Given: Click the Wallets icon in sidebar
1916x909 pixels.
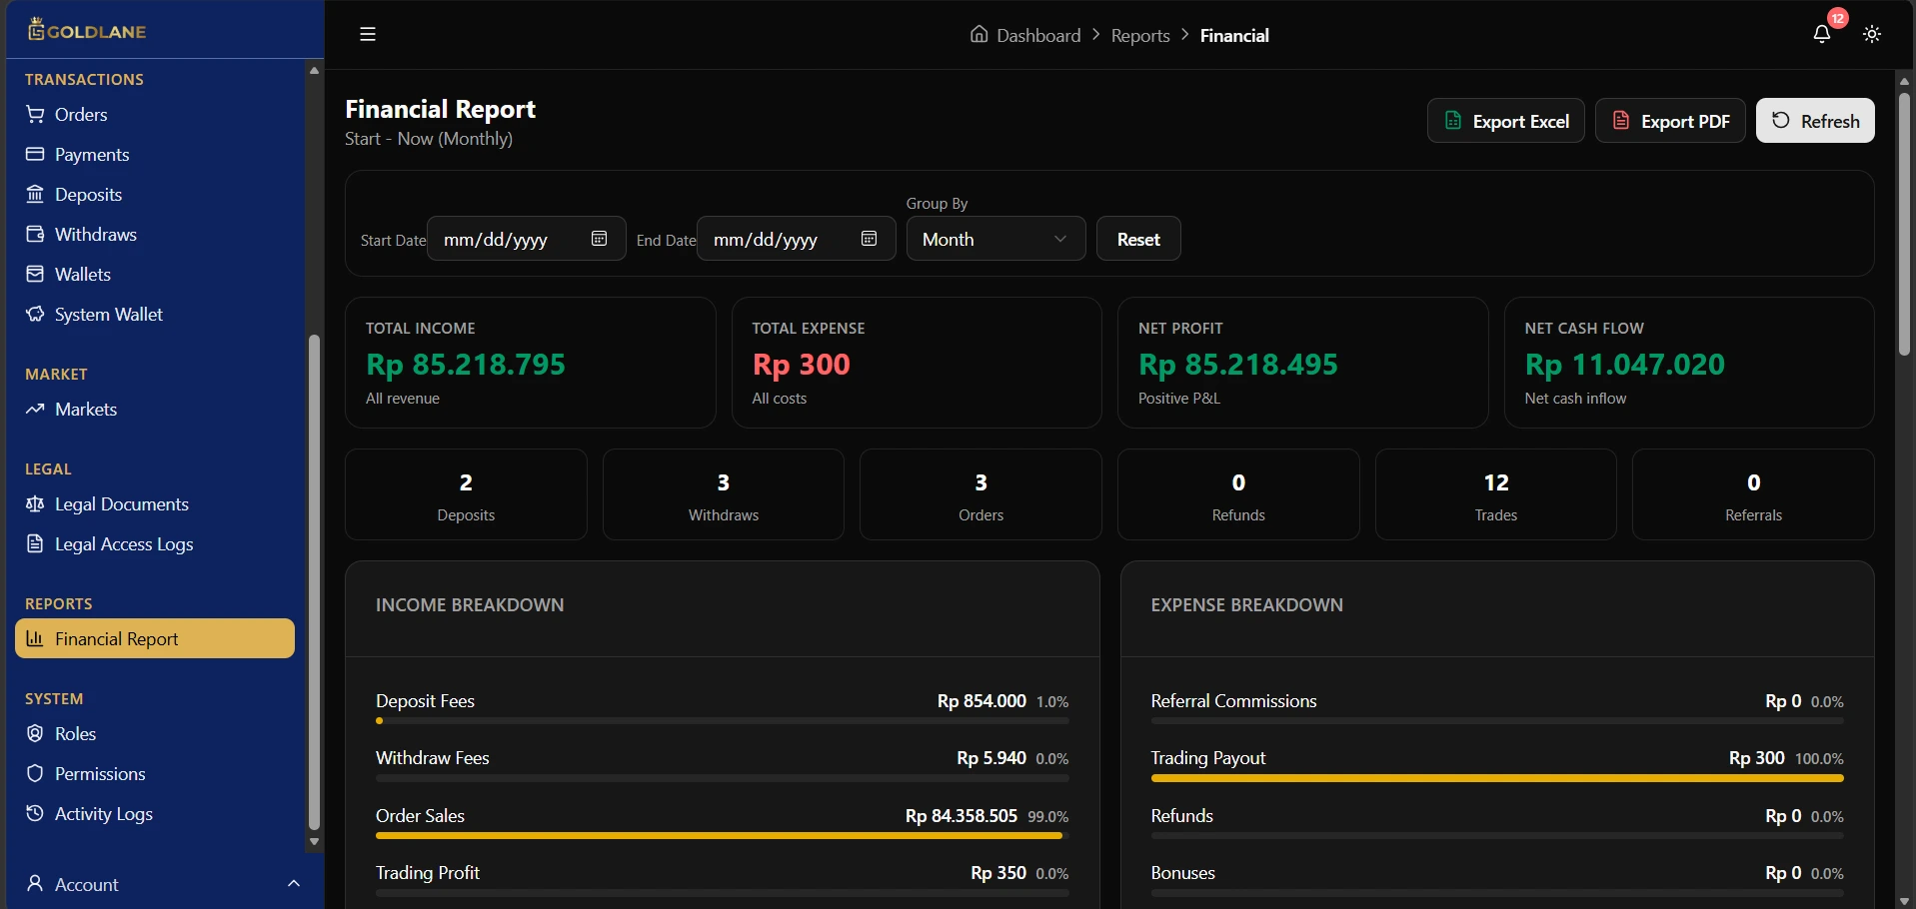Looking at the screenshot, I should coord(35,274).
